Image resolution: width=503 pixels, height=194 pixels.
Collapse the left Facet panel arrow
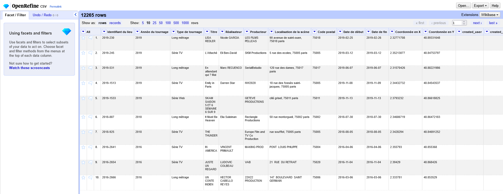tap(75, 15)
